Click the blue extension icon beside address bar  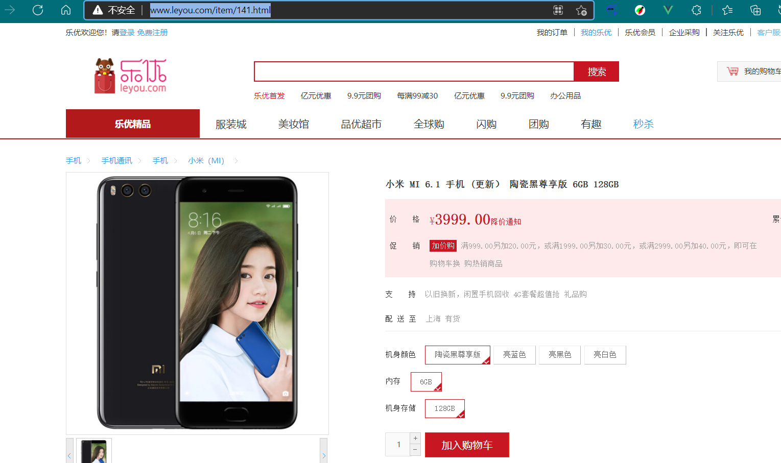point(612,10)
